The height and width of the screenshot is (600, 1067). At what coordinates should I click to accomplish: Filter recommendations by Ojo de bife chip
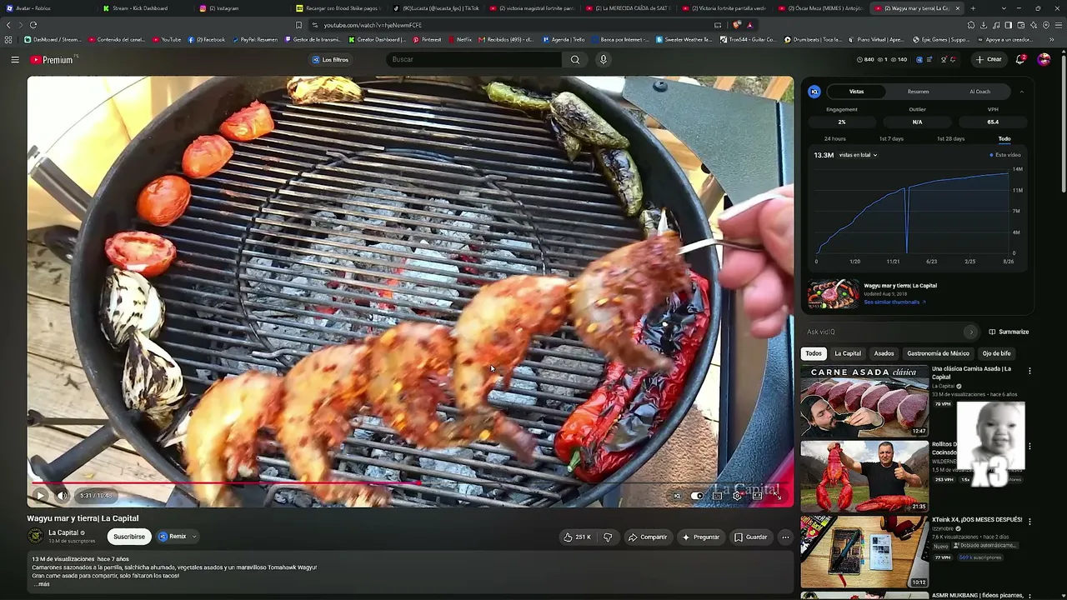pos(996,353)
